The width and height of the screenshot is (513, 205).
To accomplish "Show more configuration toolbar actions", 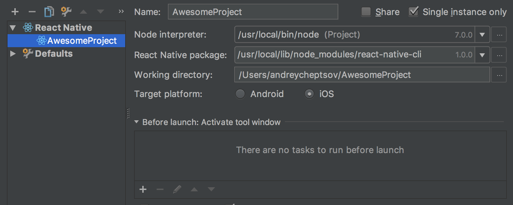I will [x=121, y=12].
